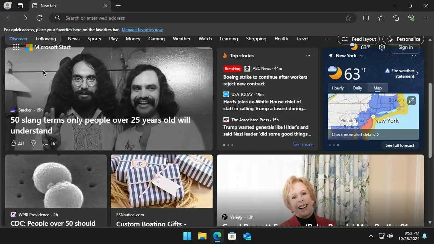Image resolution: width=434 pixels, height=244 pixels.
Task: Click Check more alert details
Action: click(x=355, y=135)
